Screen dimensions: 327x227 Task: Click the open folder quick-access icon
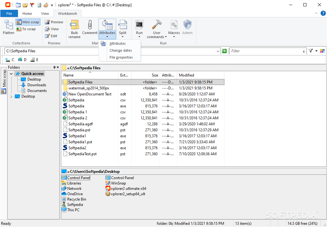[25, 5]
